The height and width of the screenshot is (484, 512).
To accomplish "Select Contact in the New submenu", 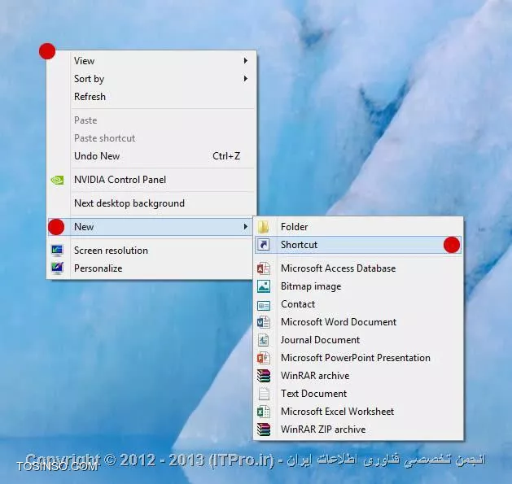I will (358, 304).
